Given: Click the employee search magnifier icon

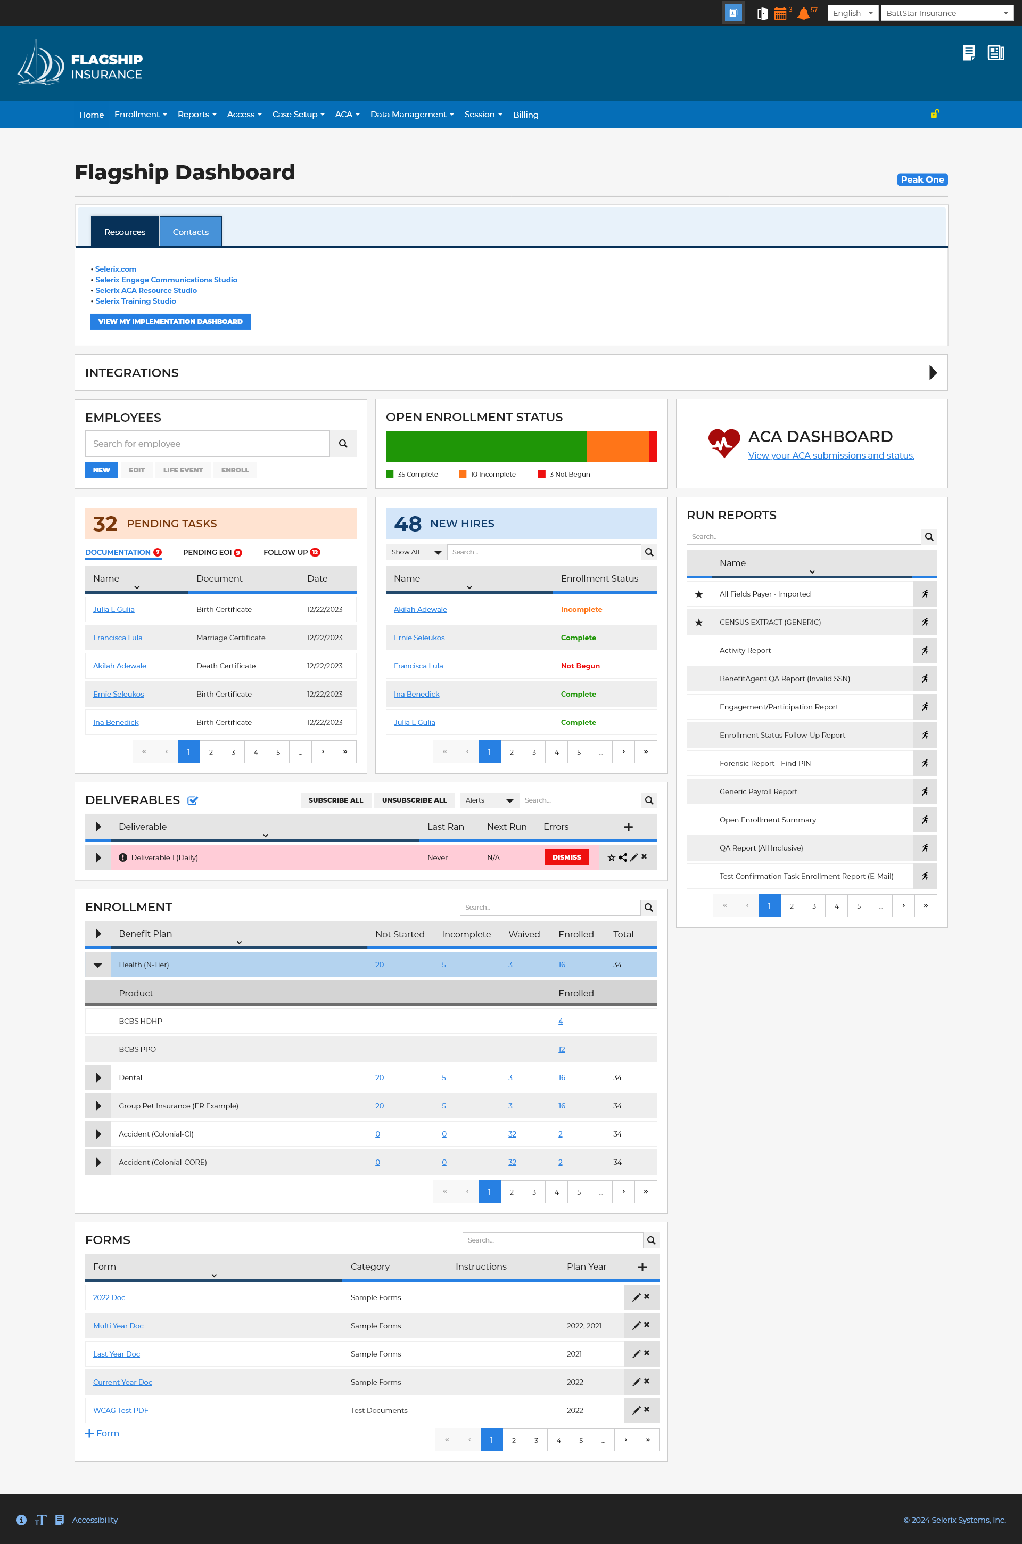Looking at the screenshot, I should click(x=344, y=444).
